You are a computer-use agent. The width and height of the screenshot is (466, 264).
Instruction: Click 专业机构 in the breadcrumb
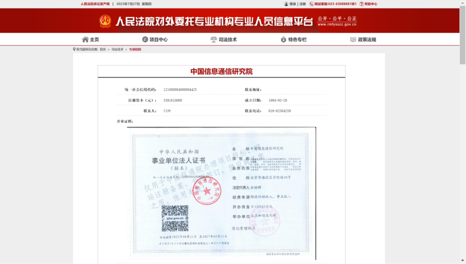point(135,49)
